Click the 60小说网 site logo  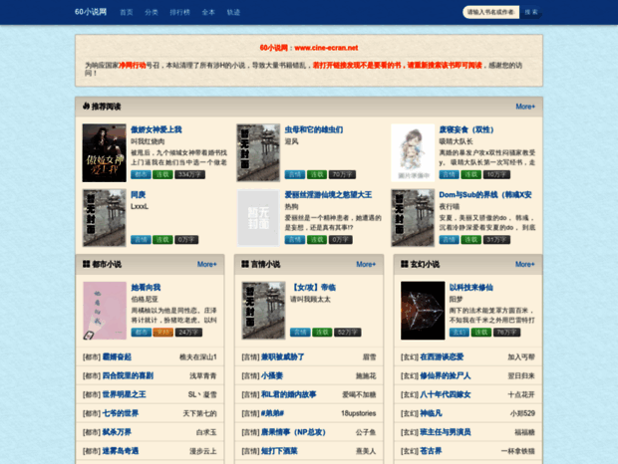tap(91, 12)
